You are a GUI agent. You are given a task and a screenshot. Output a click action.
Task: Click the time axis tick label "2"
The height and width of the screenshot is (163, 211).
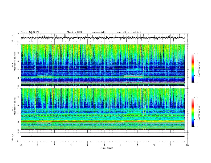[x=54, y=145]
